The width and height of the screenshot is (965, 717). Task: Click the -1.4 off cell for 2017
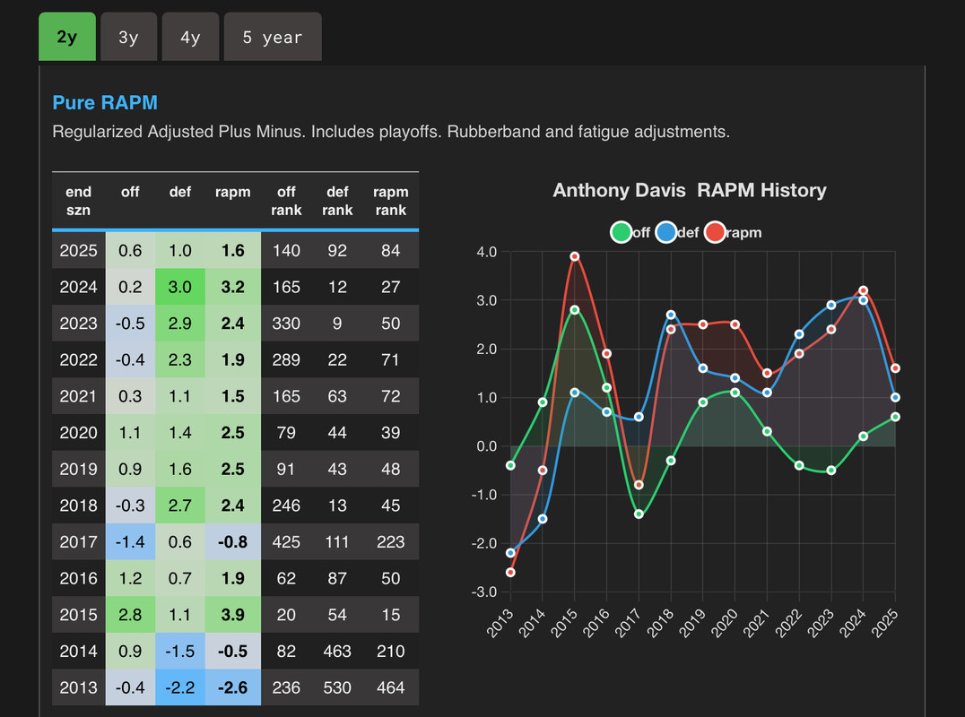[x=130, y=541]
